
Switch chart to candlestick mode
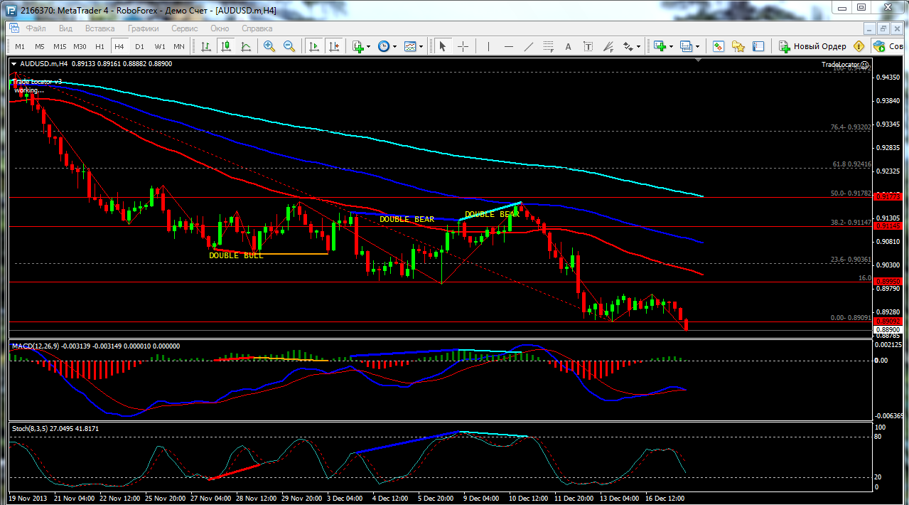coord(226,46)
